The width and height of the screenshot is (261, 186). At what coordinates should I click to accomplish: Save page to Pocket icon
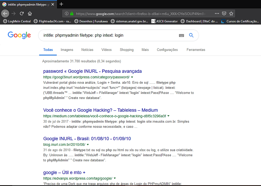[224, 14]
